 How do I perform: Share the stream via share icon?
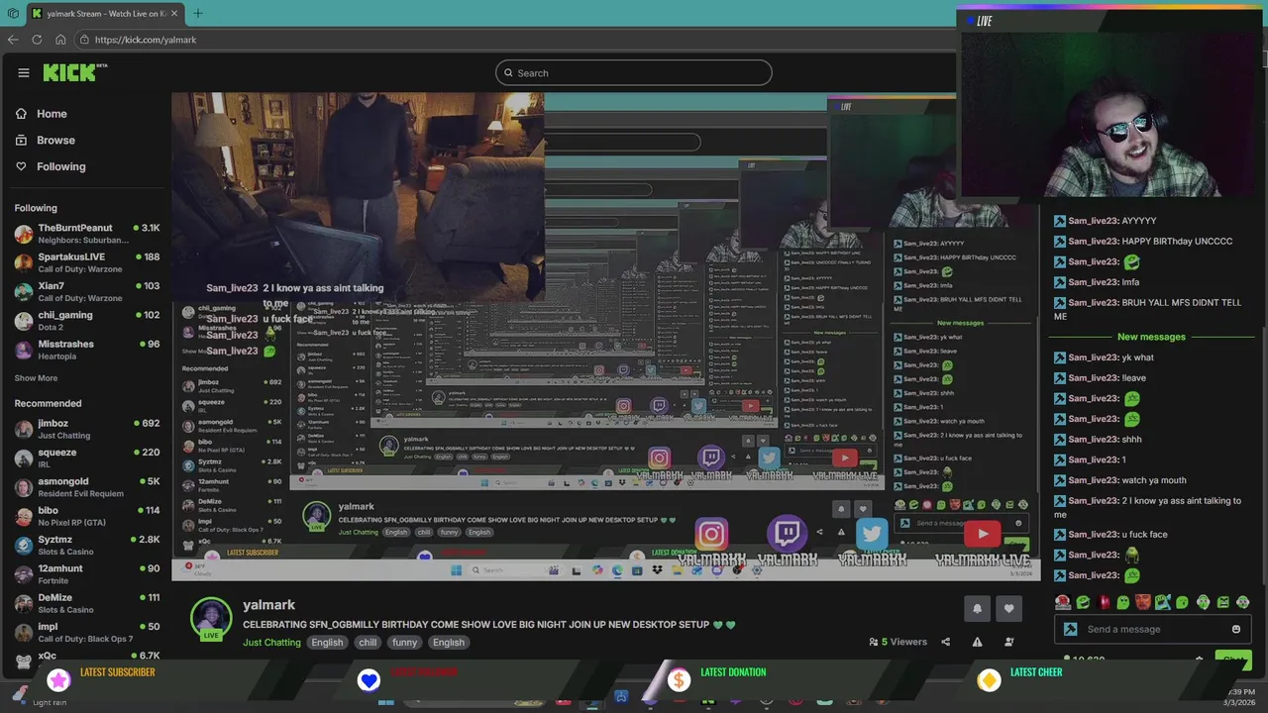pos(945,642)
